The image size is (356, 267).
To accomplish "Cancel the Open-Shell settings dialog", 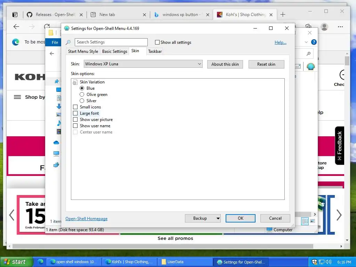I will pos(275,218).
